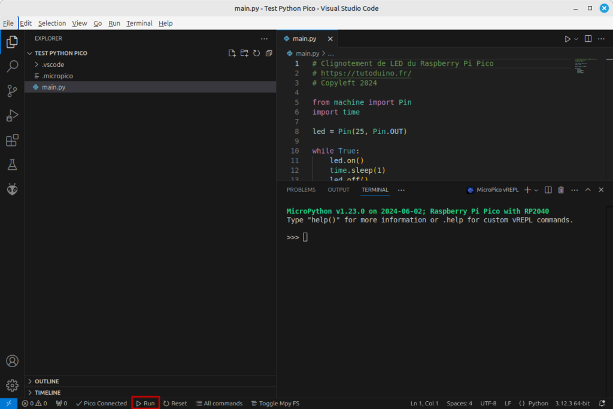Close the main.py editor tab
Image resolution: width=613 pixels, height=409 pixels.
coord(330,39)
